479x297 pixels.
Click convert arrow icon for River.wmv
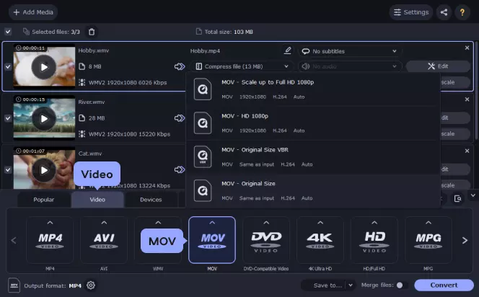click(180, 118)
